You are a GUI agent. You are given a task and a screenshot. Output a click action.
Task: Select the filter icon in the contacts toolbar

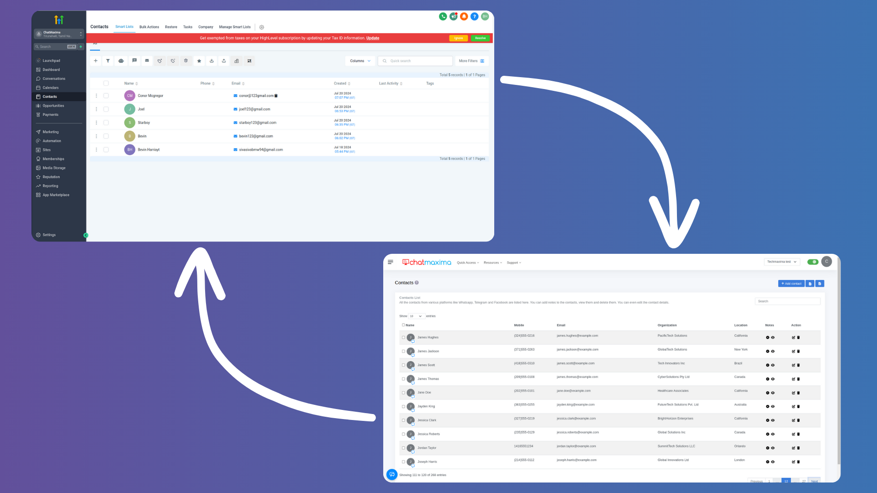tap(108, 61)
